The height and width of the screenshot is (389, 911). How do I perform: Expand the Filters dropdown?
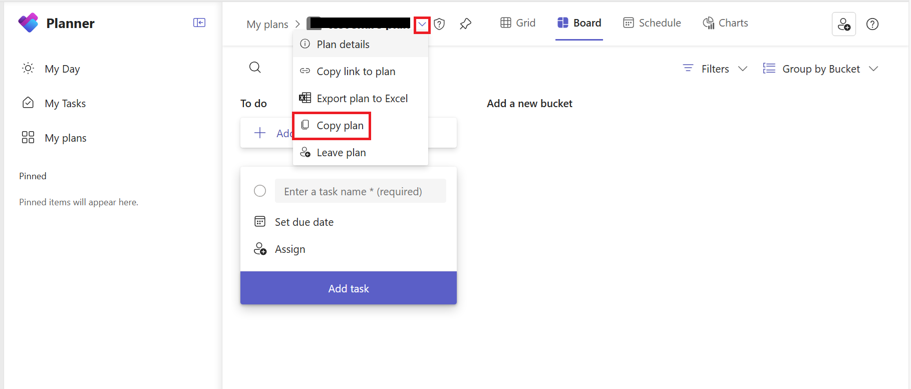tap(715, 69)
